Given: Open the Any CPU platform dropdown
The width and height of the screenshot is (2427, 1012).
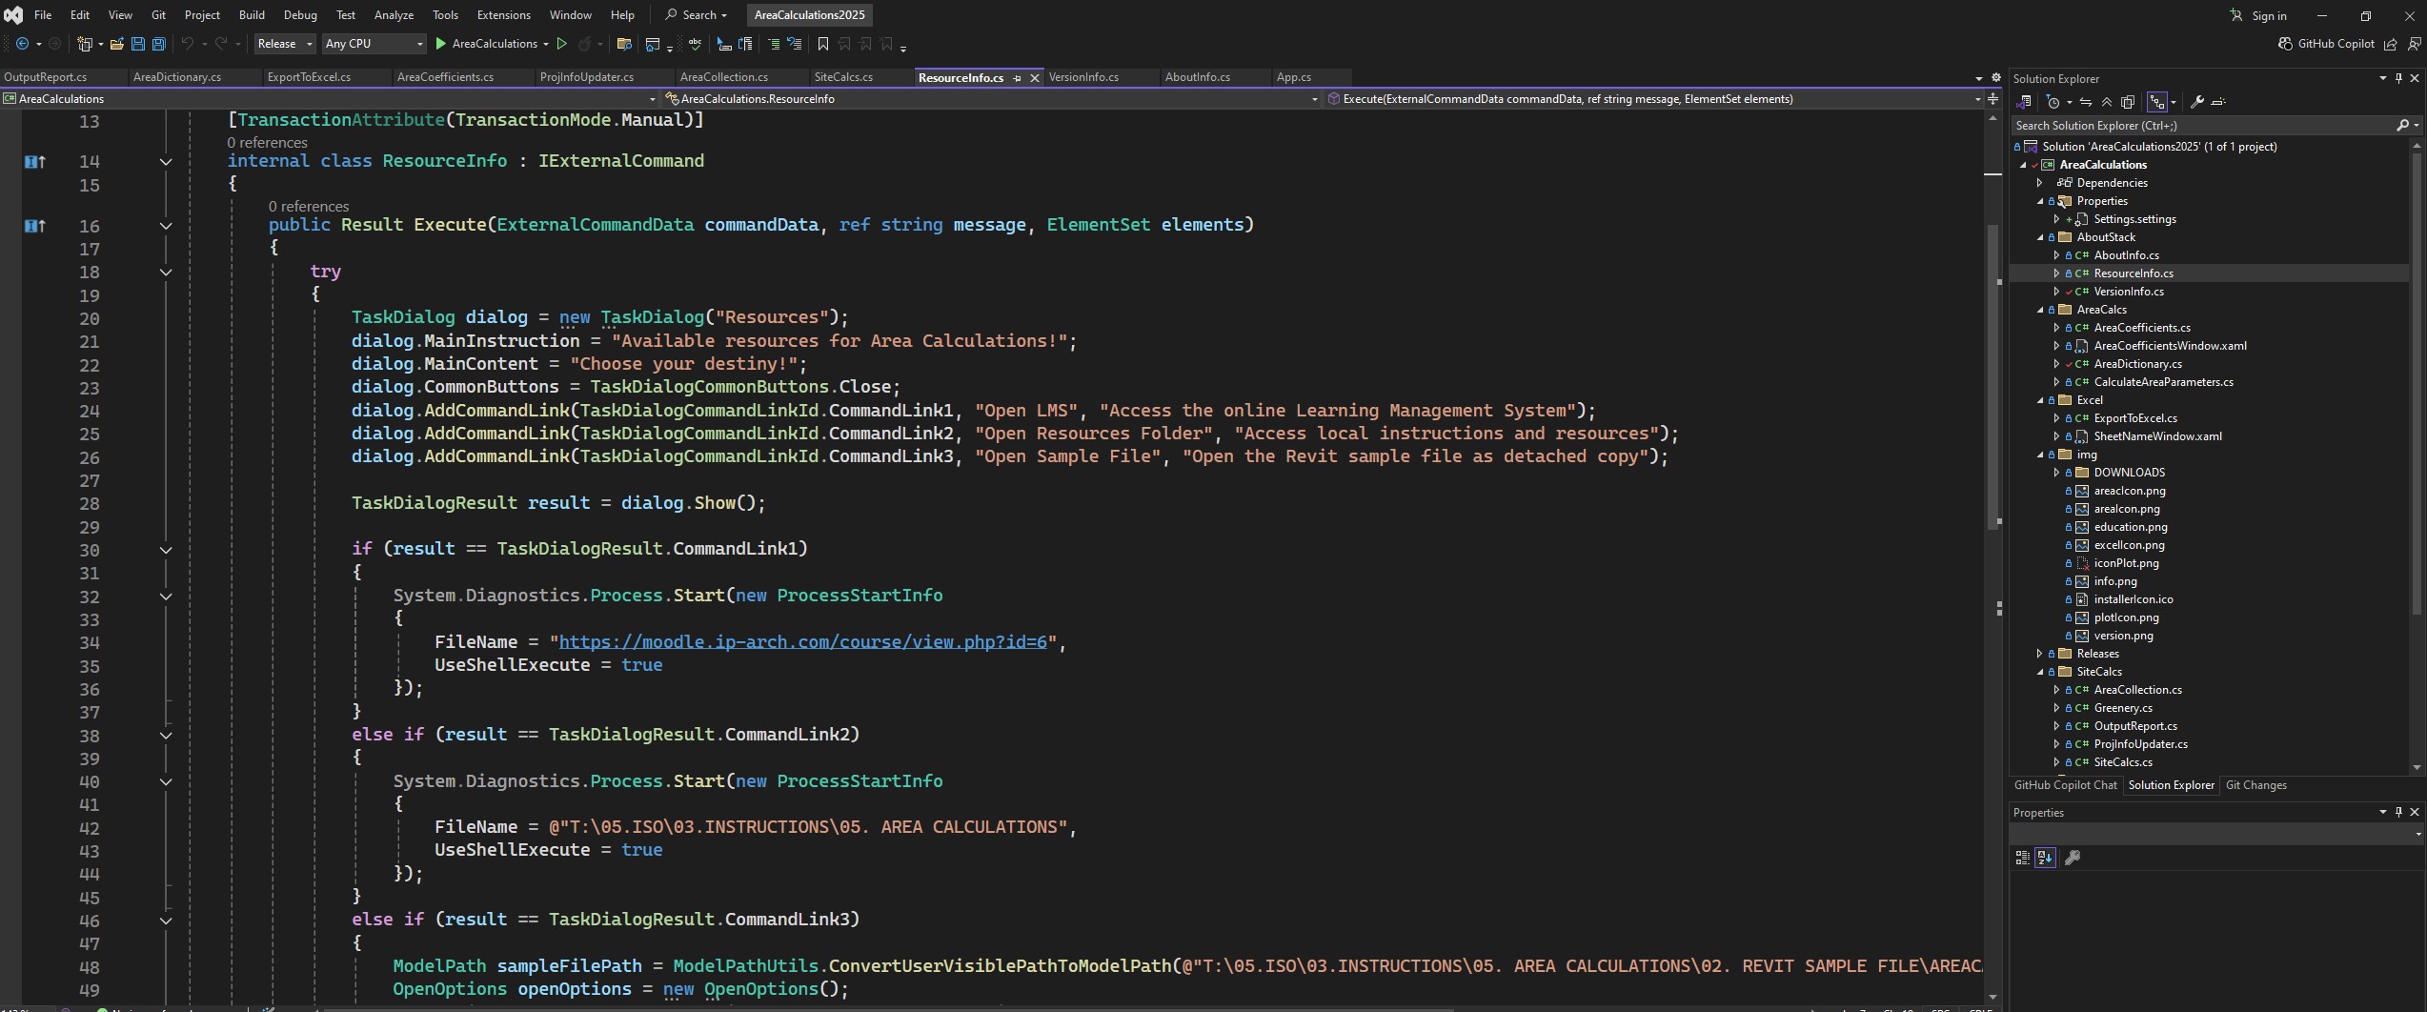Looking at the screenshot, I should (x=374, y=44).
